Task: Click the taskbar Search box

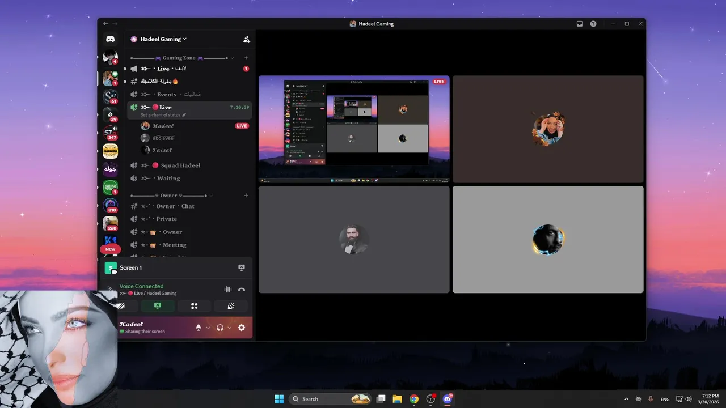Action: click(x=331, y=399)
